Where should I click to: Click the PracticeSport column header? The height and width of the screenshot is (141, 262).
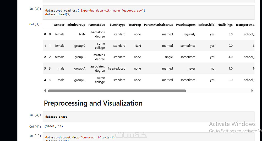coord(185,25)
